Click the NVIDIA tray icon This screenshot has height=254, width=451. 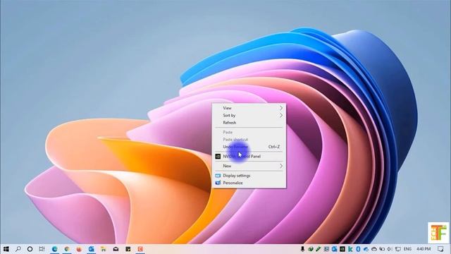[342, 249]
